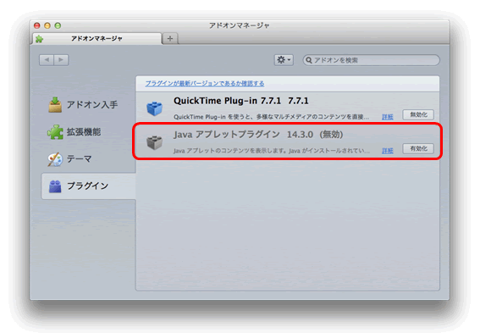
Task: Click the back navigation arrow button
Action: 47,60
